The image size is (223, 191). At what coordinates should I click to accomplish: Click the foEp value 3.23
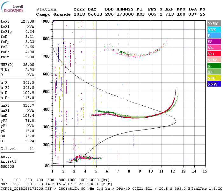click(x=30, y=42)
